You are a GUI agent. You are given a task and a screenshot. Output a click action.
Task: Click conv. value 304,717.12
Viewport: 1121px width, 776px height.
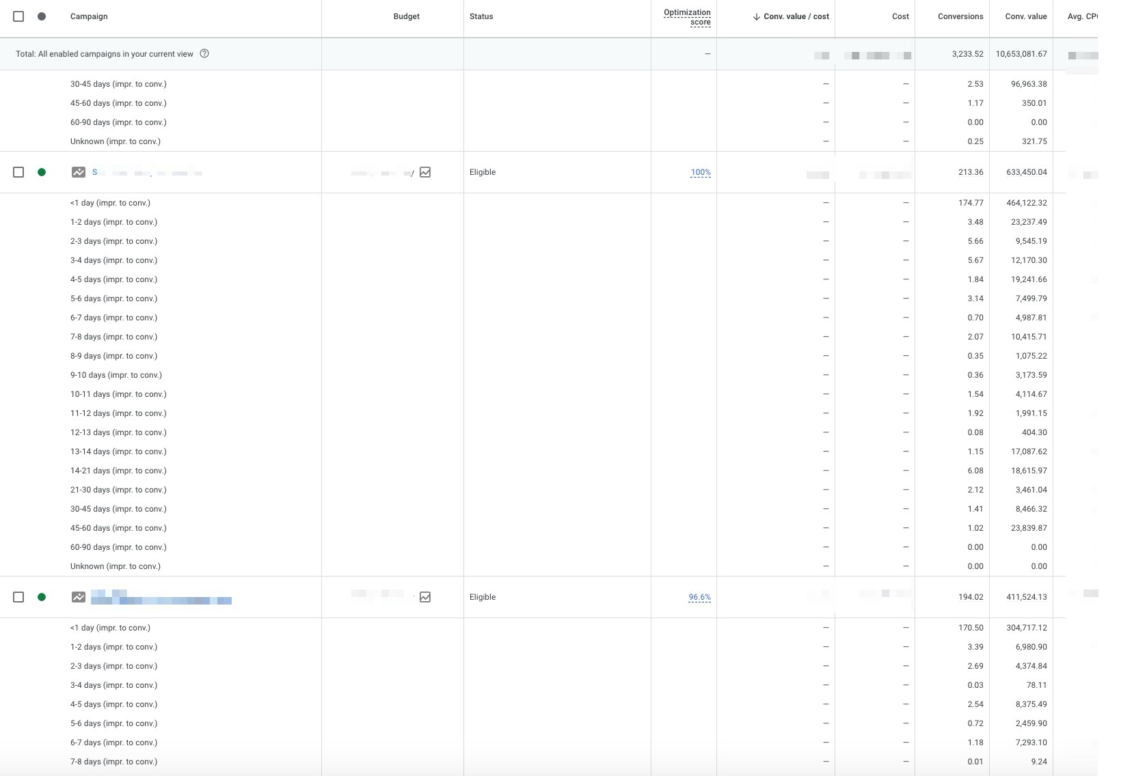[1027, 628]
